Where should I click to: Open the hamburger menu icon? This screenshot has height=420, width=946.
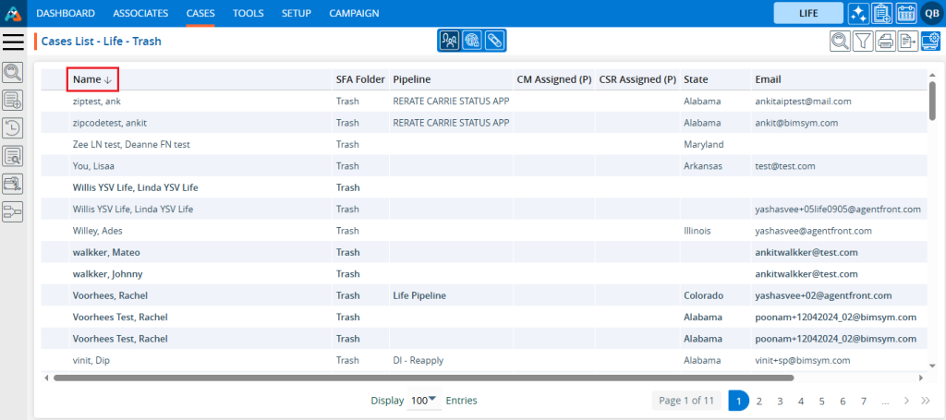[x=13, y=42]
